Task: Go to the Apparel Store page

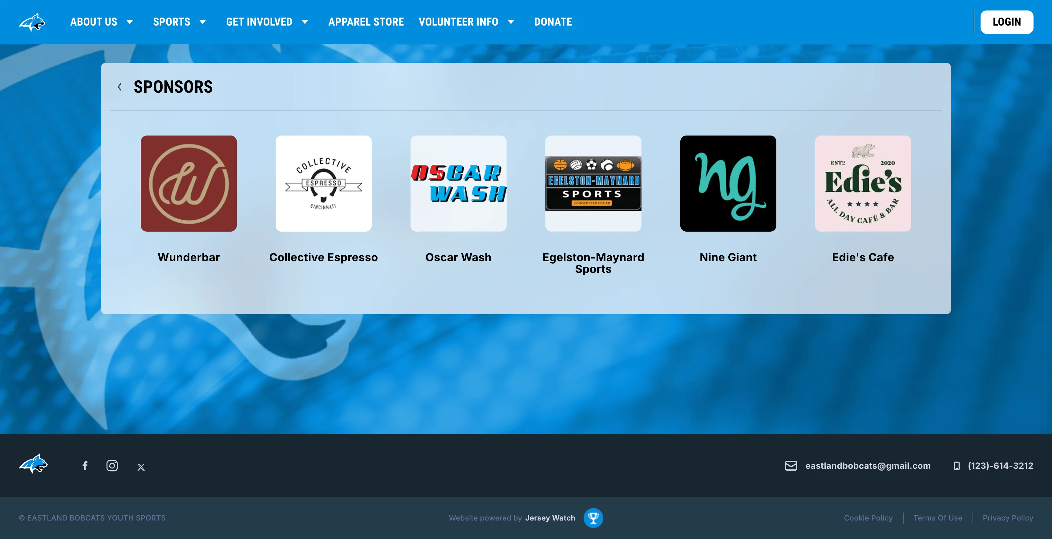Action: click(366, 22)
